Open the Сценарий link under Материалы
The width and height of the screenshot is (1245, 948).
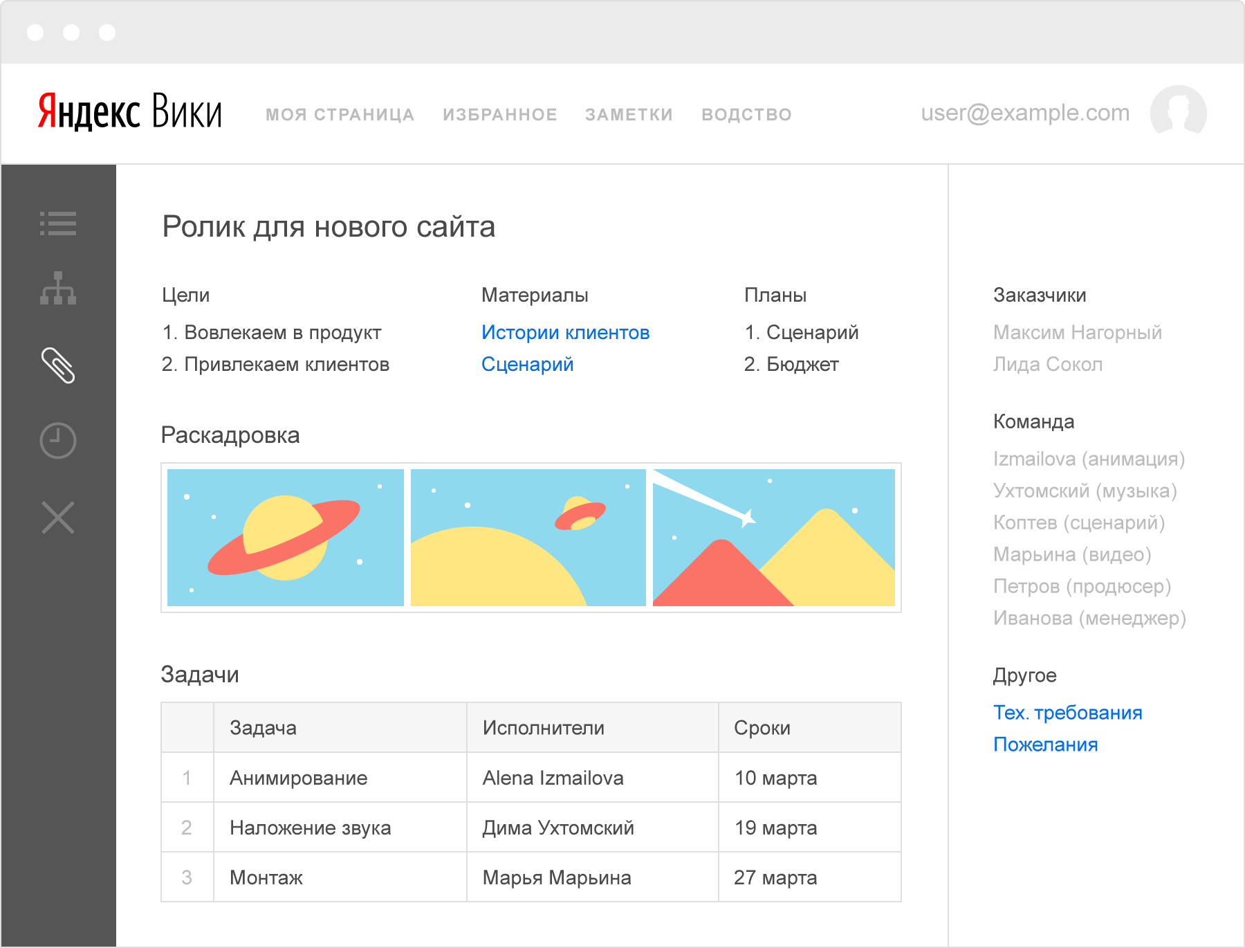(x=527, y=365)
